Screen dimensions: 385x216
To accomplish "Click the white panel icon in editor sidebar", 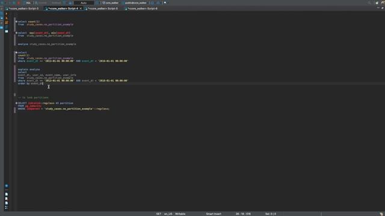I will (7, 31).
